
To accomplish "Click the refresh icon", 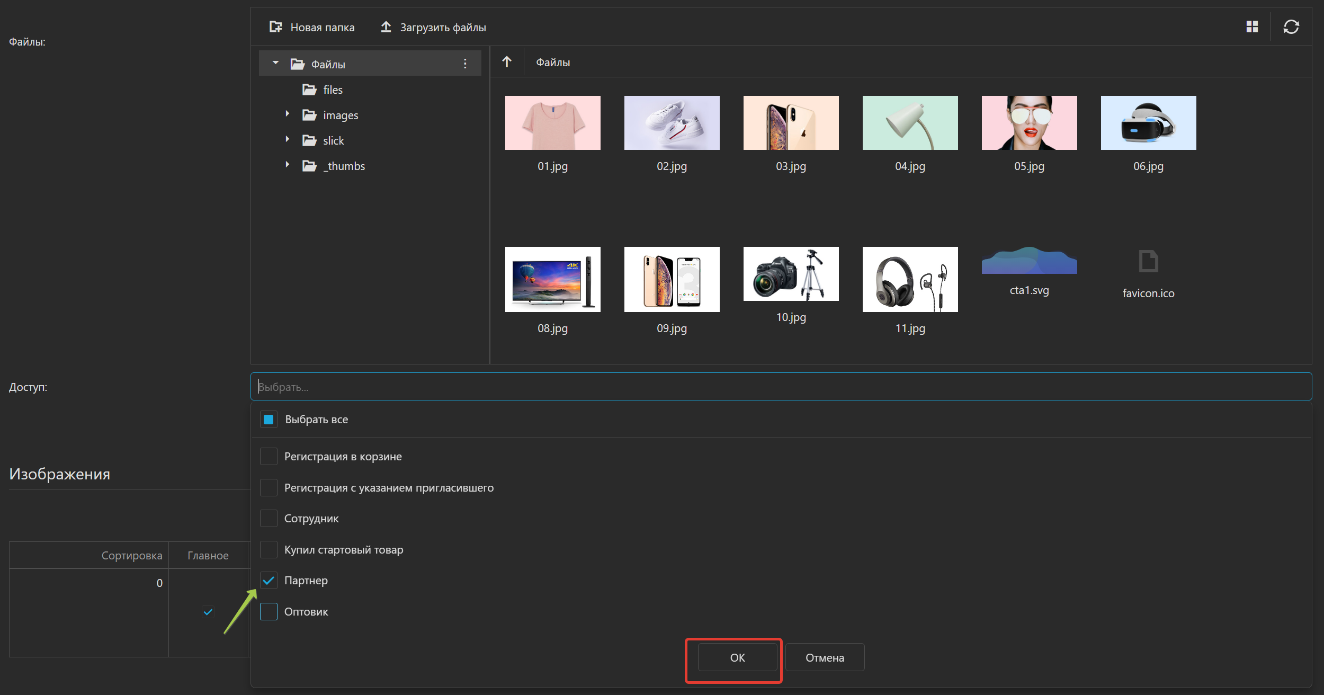I will pyautogui.click(x=1291, y=27).
